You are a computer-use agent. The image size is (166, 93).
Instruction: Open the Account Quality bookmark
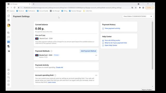(x=43, y=11)
